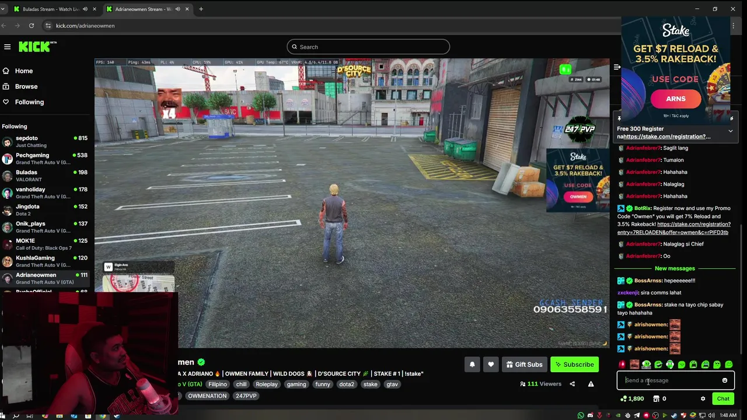747x420 pixels.
Task: Go to Home in sidebar
Action: (x=24, y=71)
